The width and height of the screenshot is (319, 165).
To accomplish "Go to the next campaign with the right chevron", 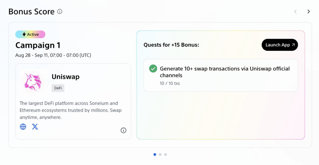I will 308,12.
